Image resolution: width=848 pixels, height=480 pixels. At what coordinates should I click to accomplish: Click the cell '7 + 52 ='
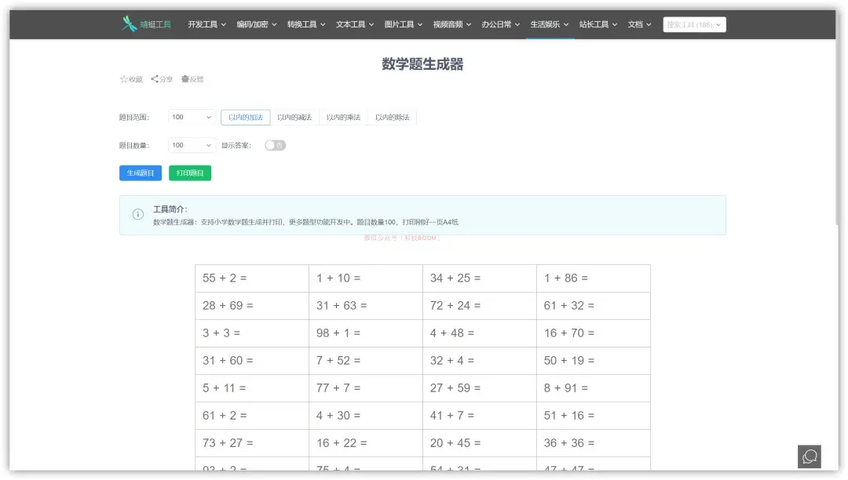pyautogui.click(x=366, y=361)
